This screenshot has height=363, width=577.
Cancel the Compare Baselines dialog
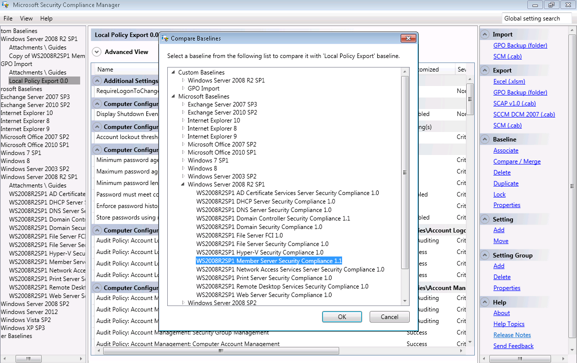389,316
